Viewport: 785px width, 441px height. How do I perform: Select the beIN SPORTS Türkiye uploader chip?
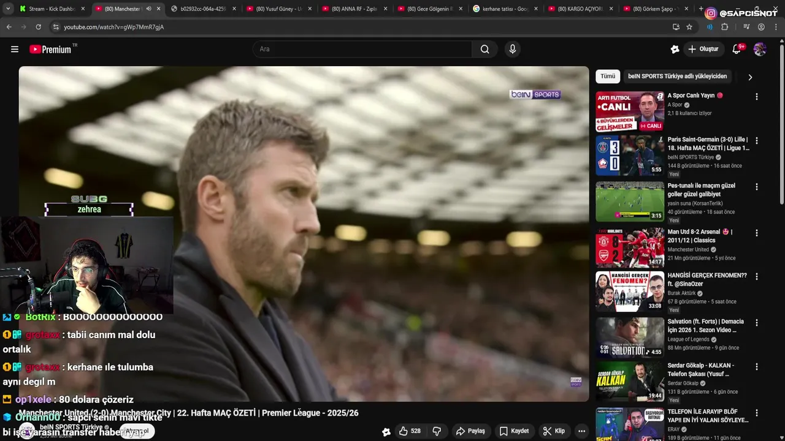tap(677, 77)
